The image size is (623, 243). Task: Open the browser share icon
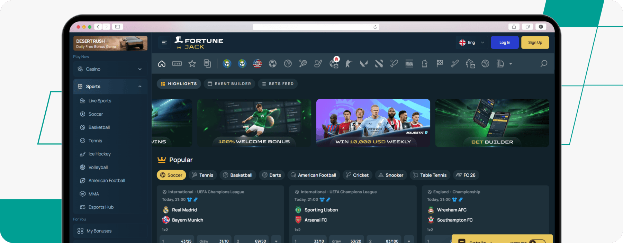pyautogui.click(x=514, y=27)
